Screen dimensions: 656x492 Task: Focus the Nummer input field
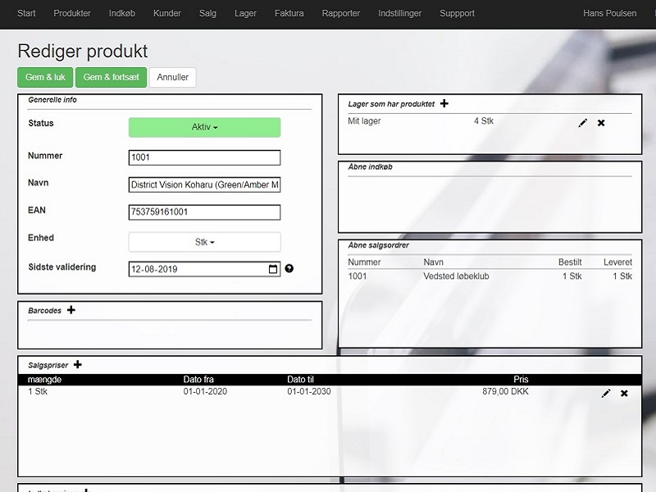point(204,157)
